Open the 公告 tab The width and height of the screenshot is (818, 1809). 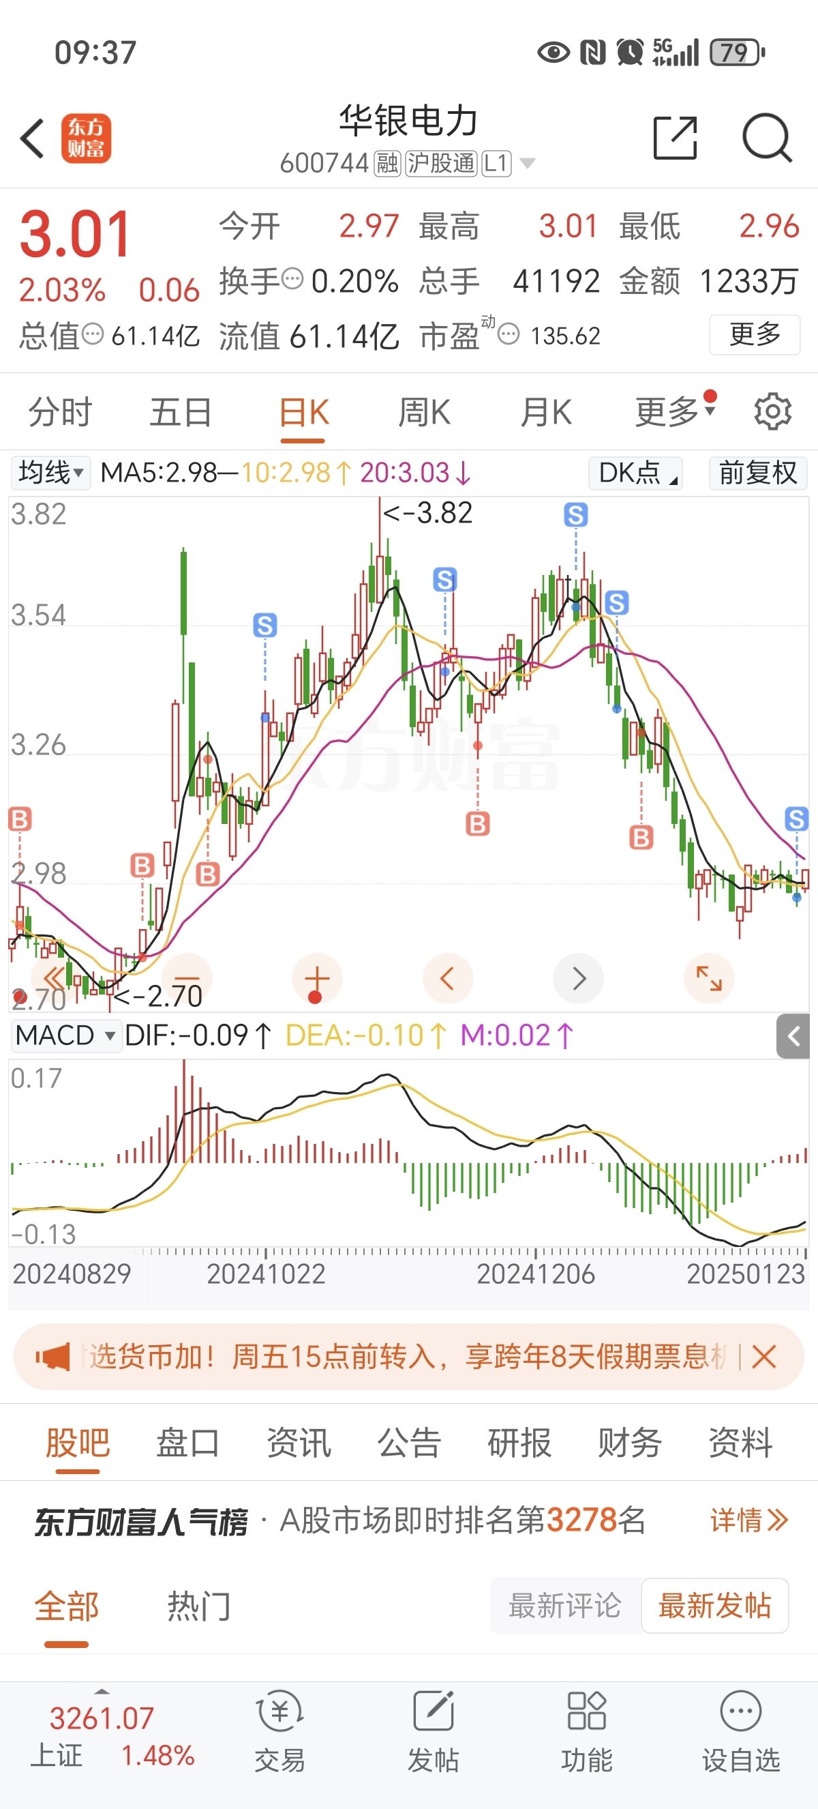click(x=409, y=1443)
